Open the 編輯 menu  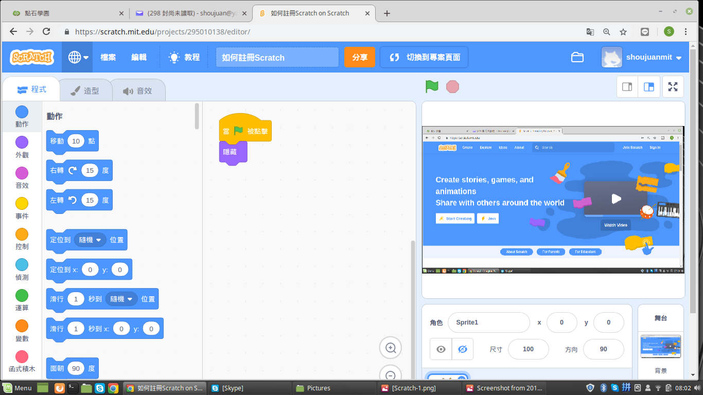coord(139,57)
